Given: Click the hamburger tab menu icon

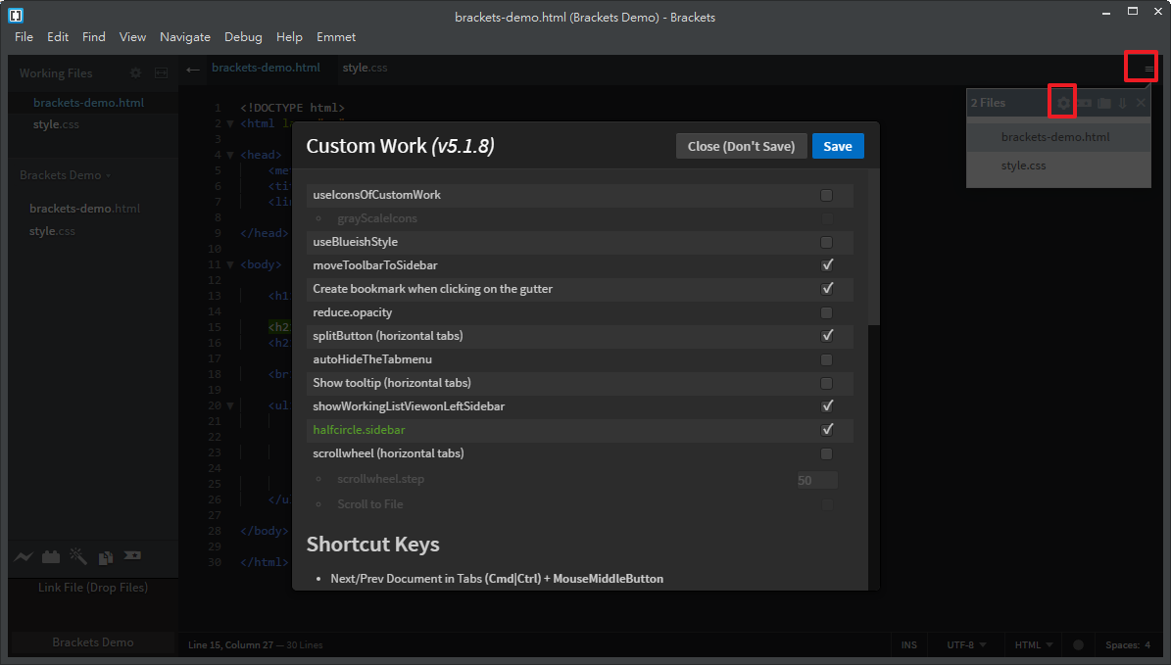Looking at the screenshot, I should coord(1148,69).
